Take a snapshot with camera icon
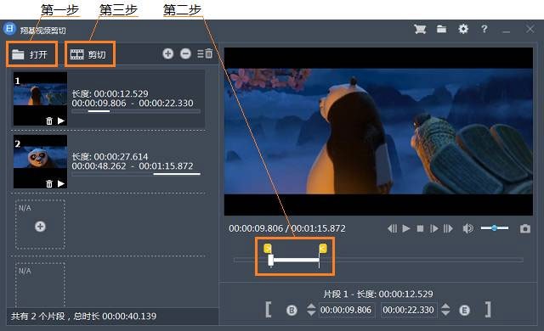 point(525,228)
